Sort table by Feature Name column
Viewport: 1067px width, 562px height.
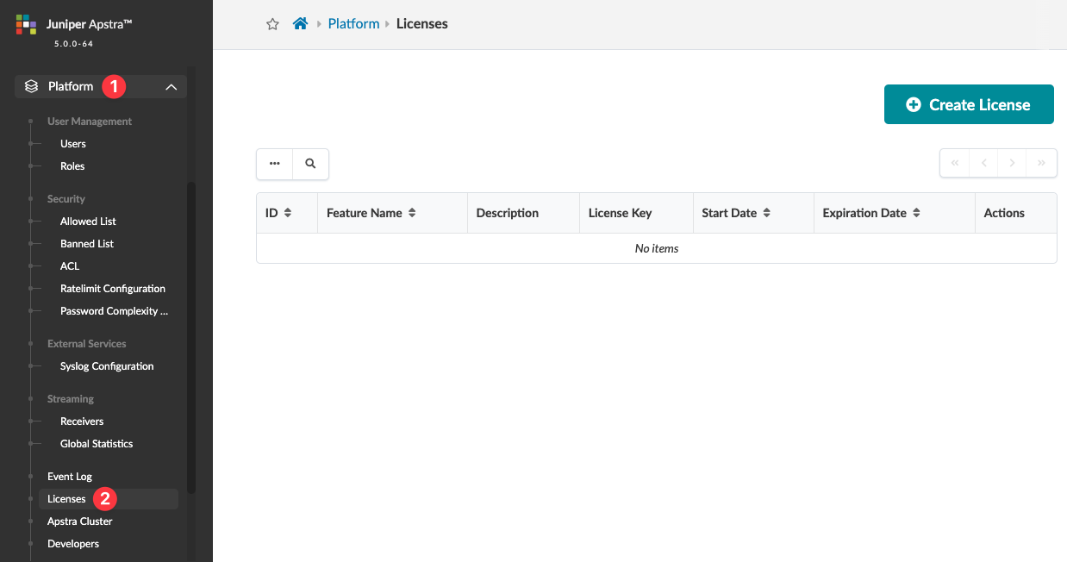click(x=413, y=213)
